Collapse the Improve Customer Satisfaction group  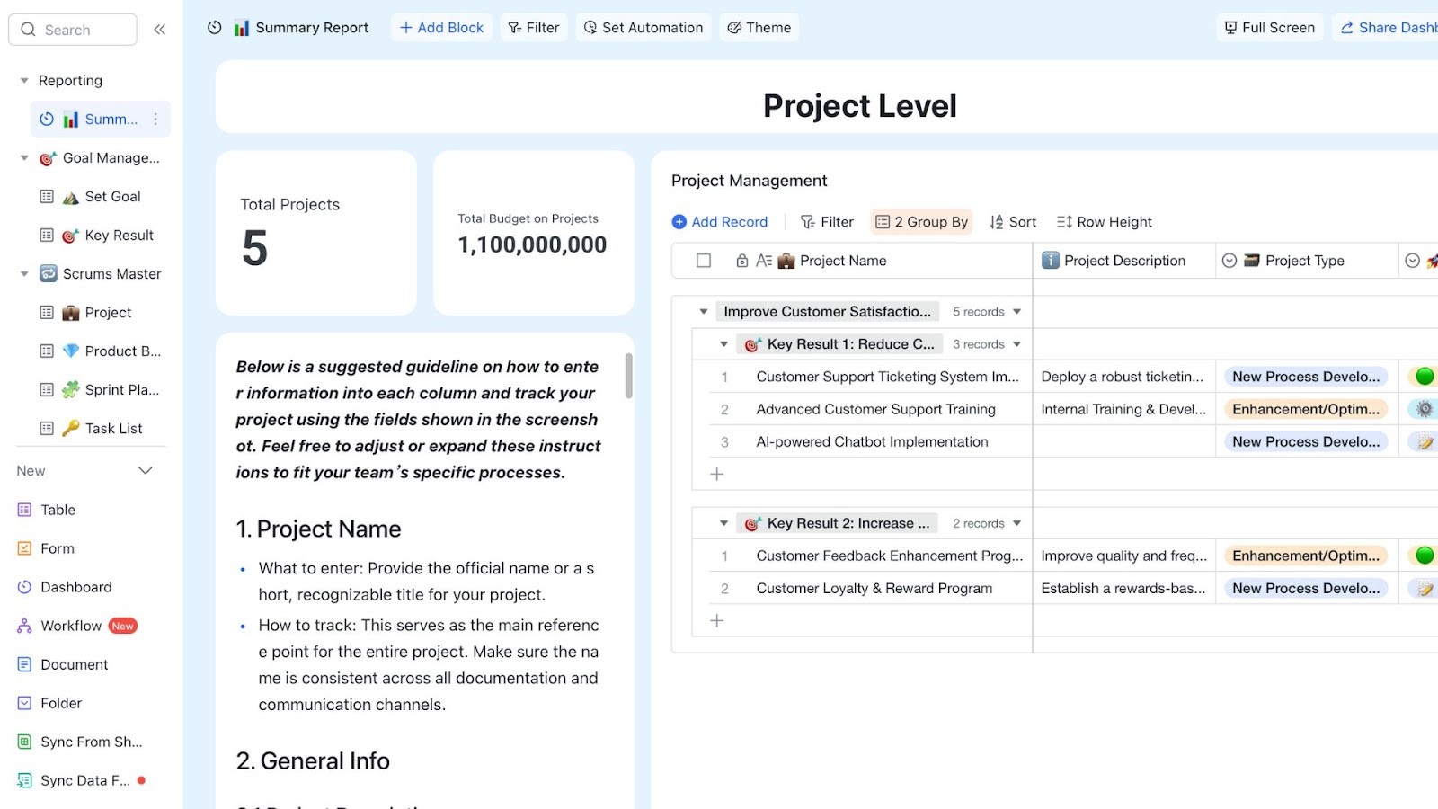(703, 311)
